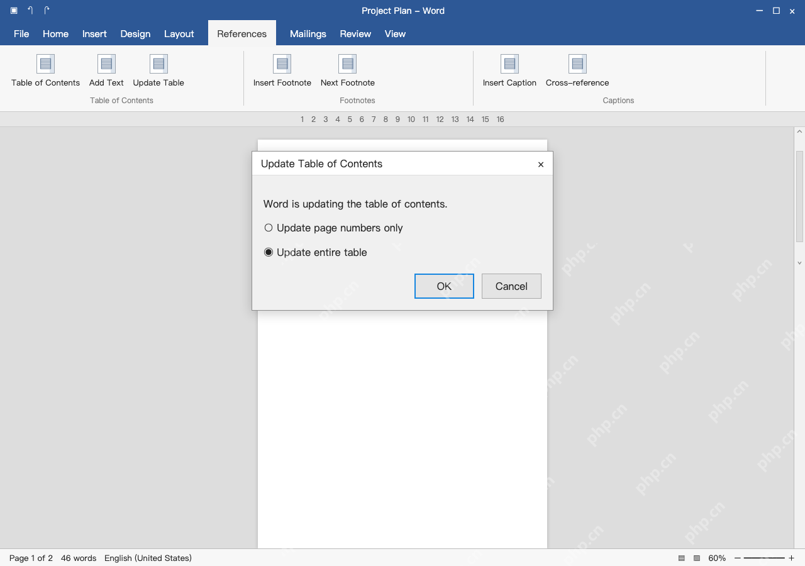The height and width of the screenshot is (566, 805).
Task: Switch to the Insert tab
Action: click(94, 34)
